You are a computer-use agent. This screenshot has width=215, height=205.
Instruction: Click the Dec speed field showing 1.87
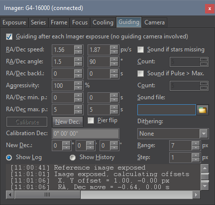point(99,50)
